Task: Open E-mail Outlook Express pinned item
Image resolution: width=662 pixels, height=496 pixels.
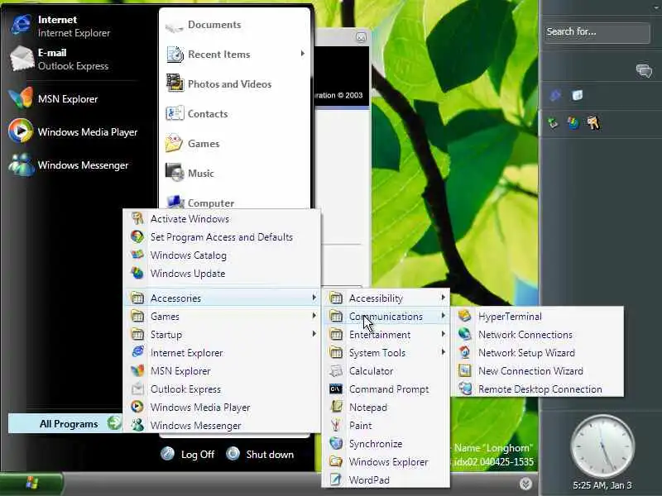Action: click(x=60, y=59)
